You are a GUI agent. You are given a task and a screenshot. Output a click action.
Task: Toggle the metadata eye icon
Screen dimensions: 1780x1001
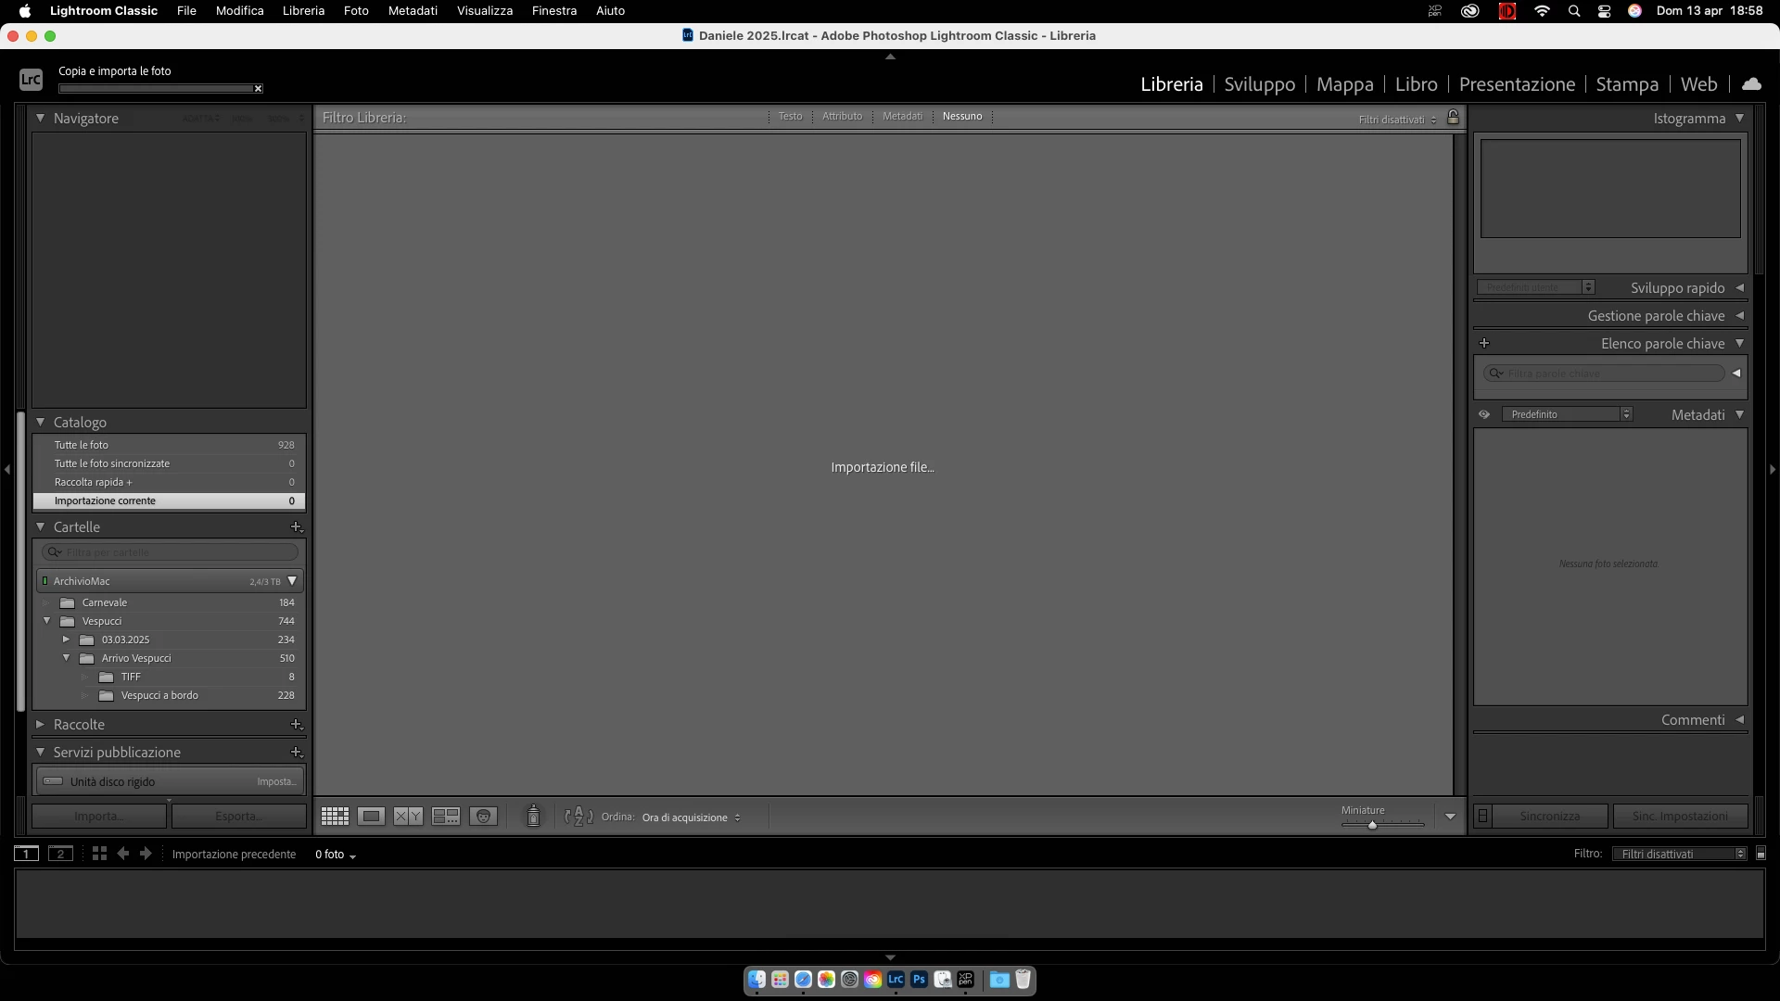[1484, 414]
